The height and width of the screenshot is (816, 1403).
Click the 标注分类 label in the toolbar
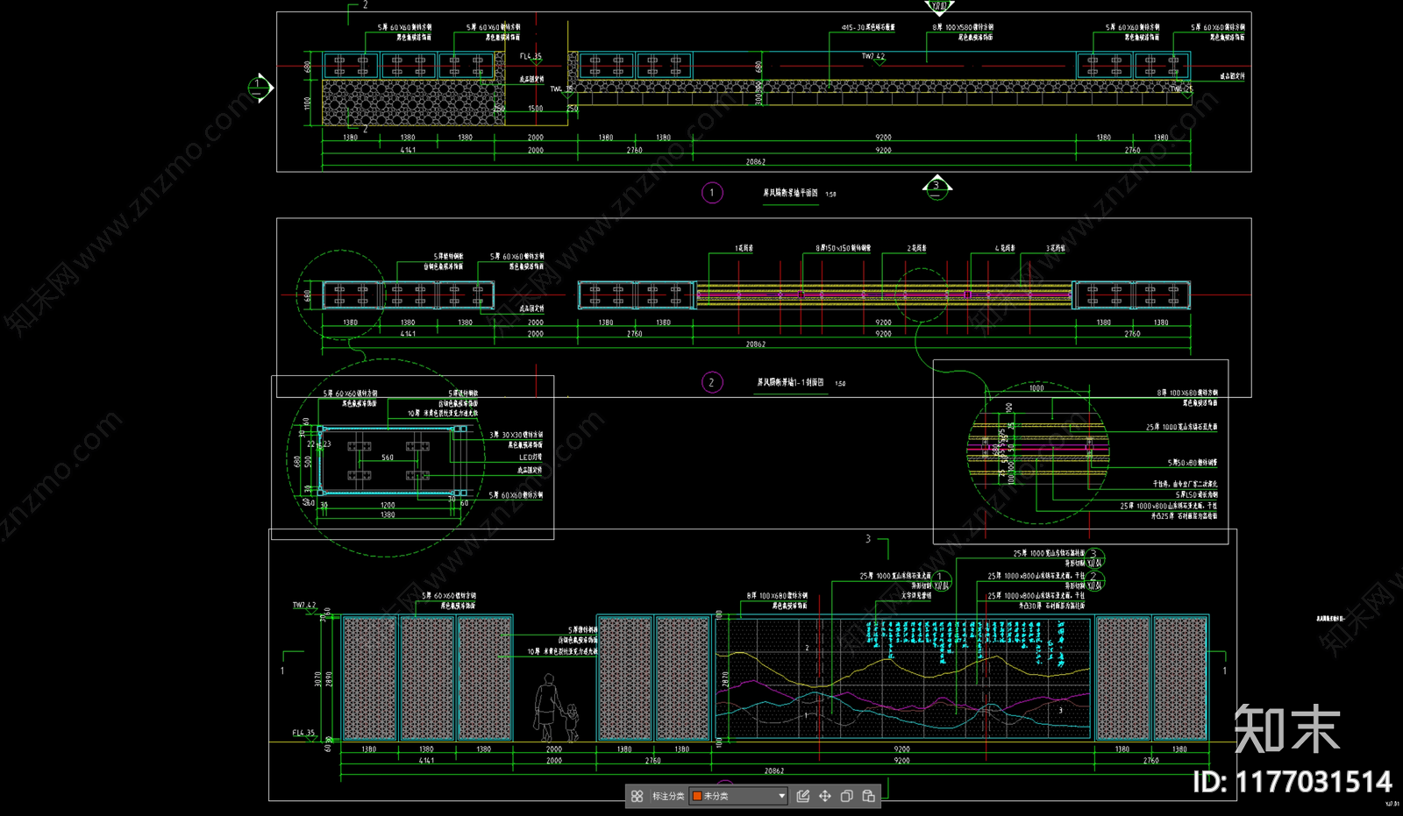[668, 796]
